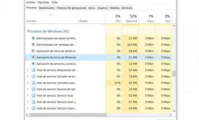
Task: Expand Host de servicio: Adquisición row
Action: click(28, 70)
